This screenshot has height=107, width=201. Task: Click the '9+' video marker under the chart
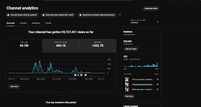(75, 75)
